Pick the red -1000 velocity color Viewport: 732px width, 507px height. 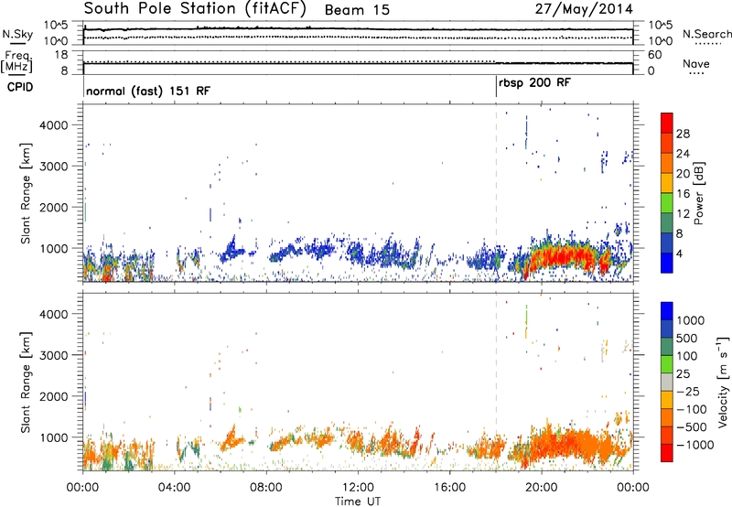[667, 453]
